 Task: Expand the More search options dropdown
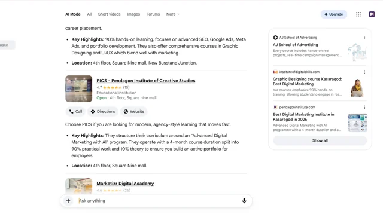click(172, 14)
